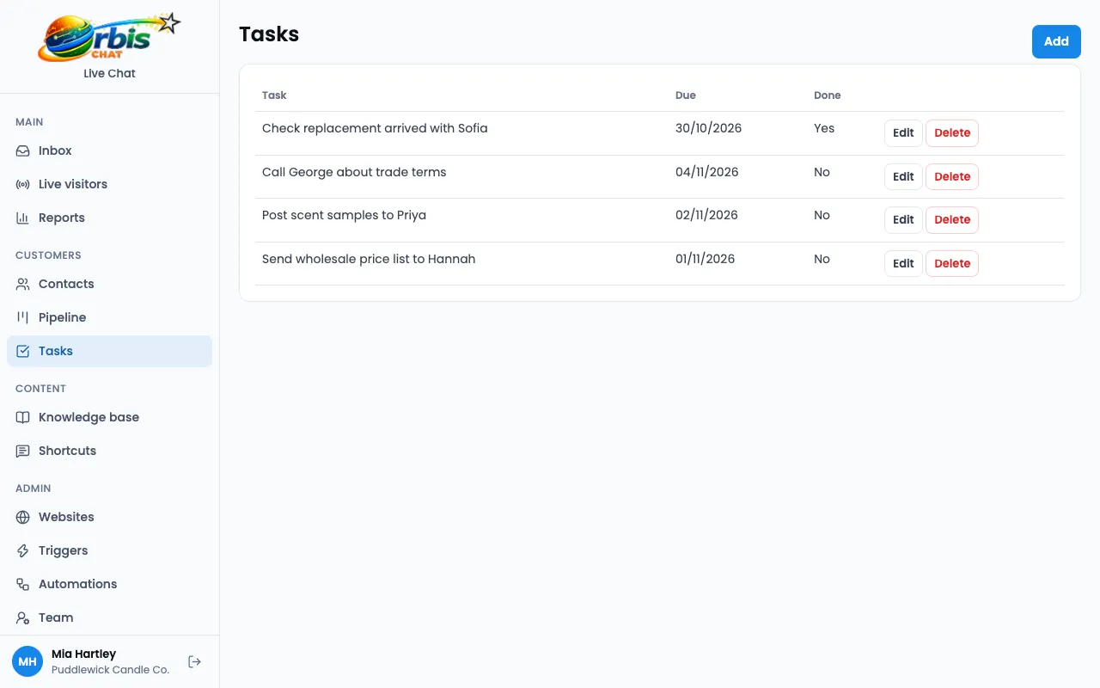The width and height of the screenshot is (1100, 688).
Task: Delete the Send wholesale price list task
Action: [x=952, y=263]
